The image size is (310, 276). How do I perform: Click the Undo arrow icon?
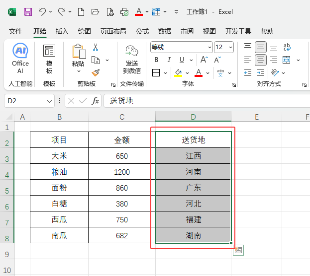point(42,12)
